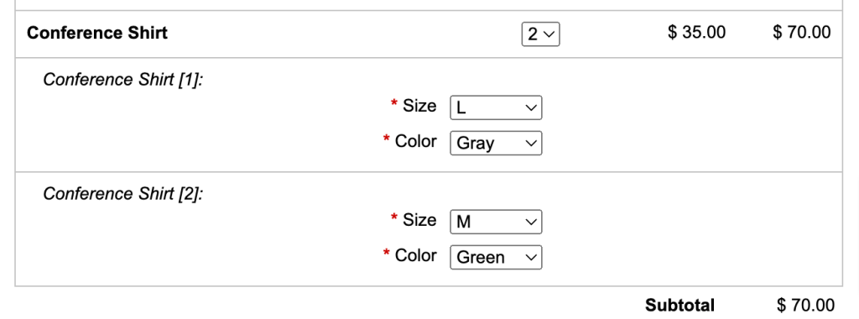Expand Size dropdown showing M for shirt two
The height and width of the screenshot is (319, 859).
tap(496, 222)
